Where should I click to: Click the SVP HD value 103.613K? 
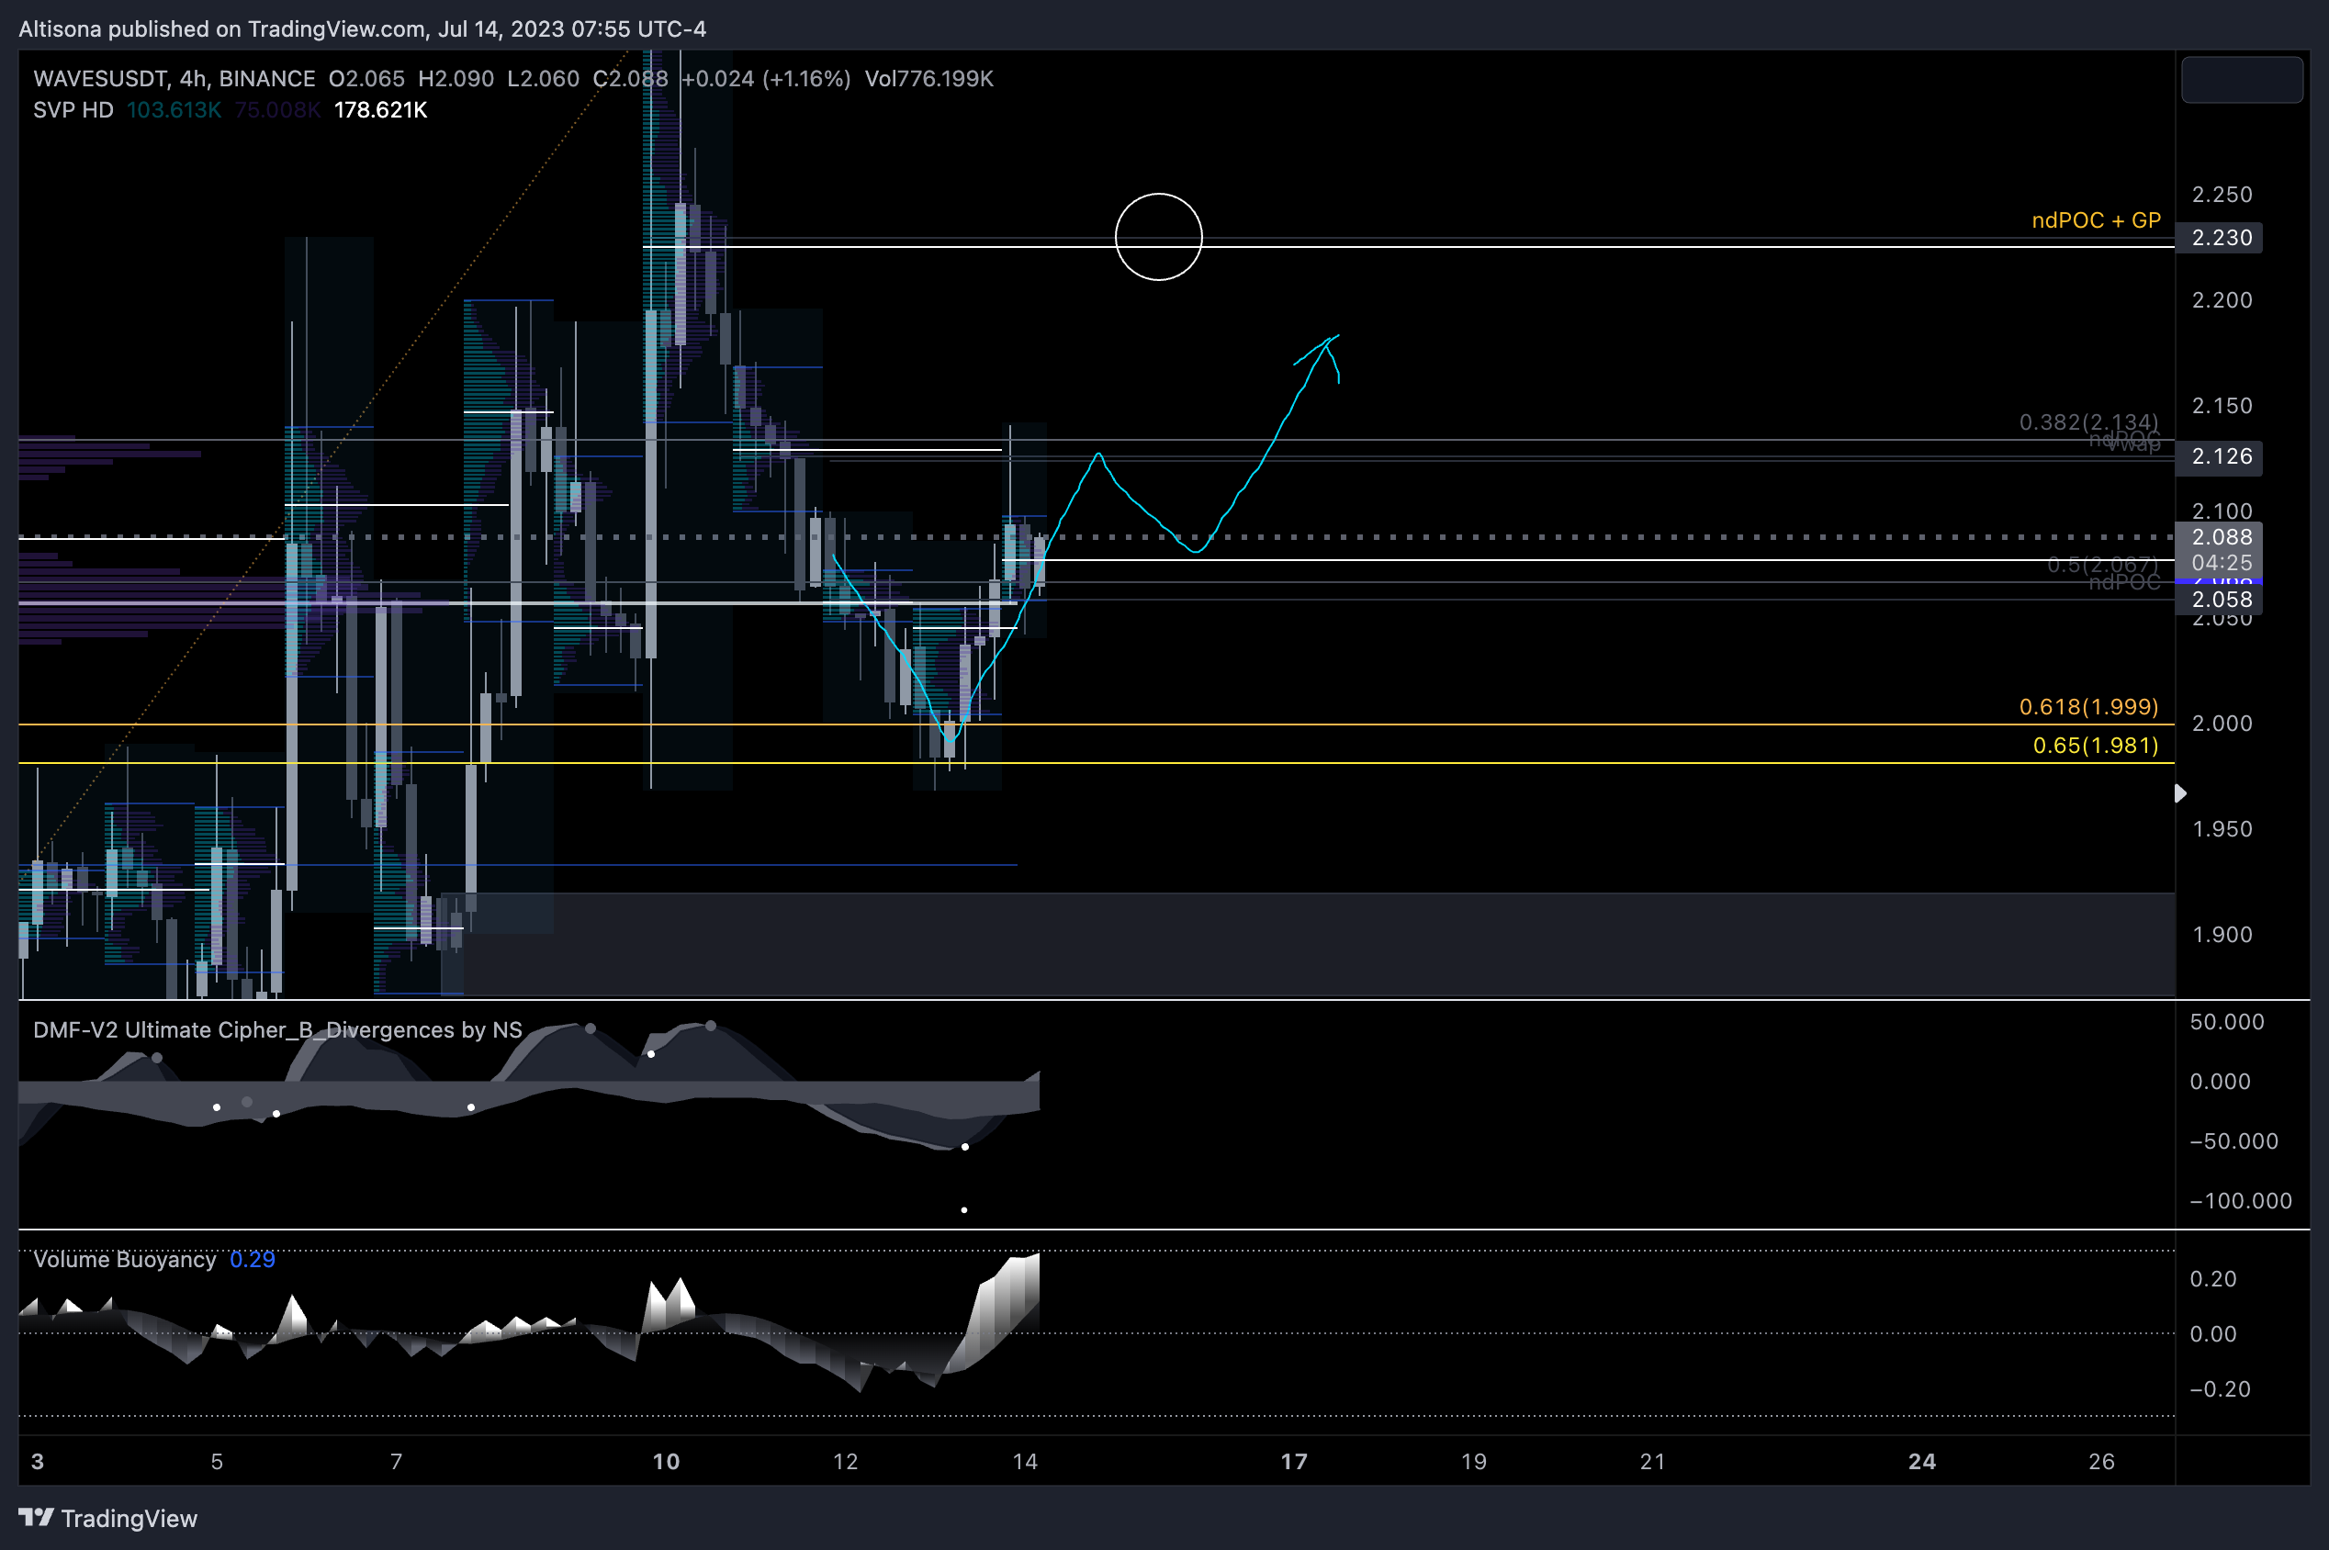(174, 109)
